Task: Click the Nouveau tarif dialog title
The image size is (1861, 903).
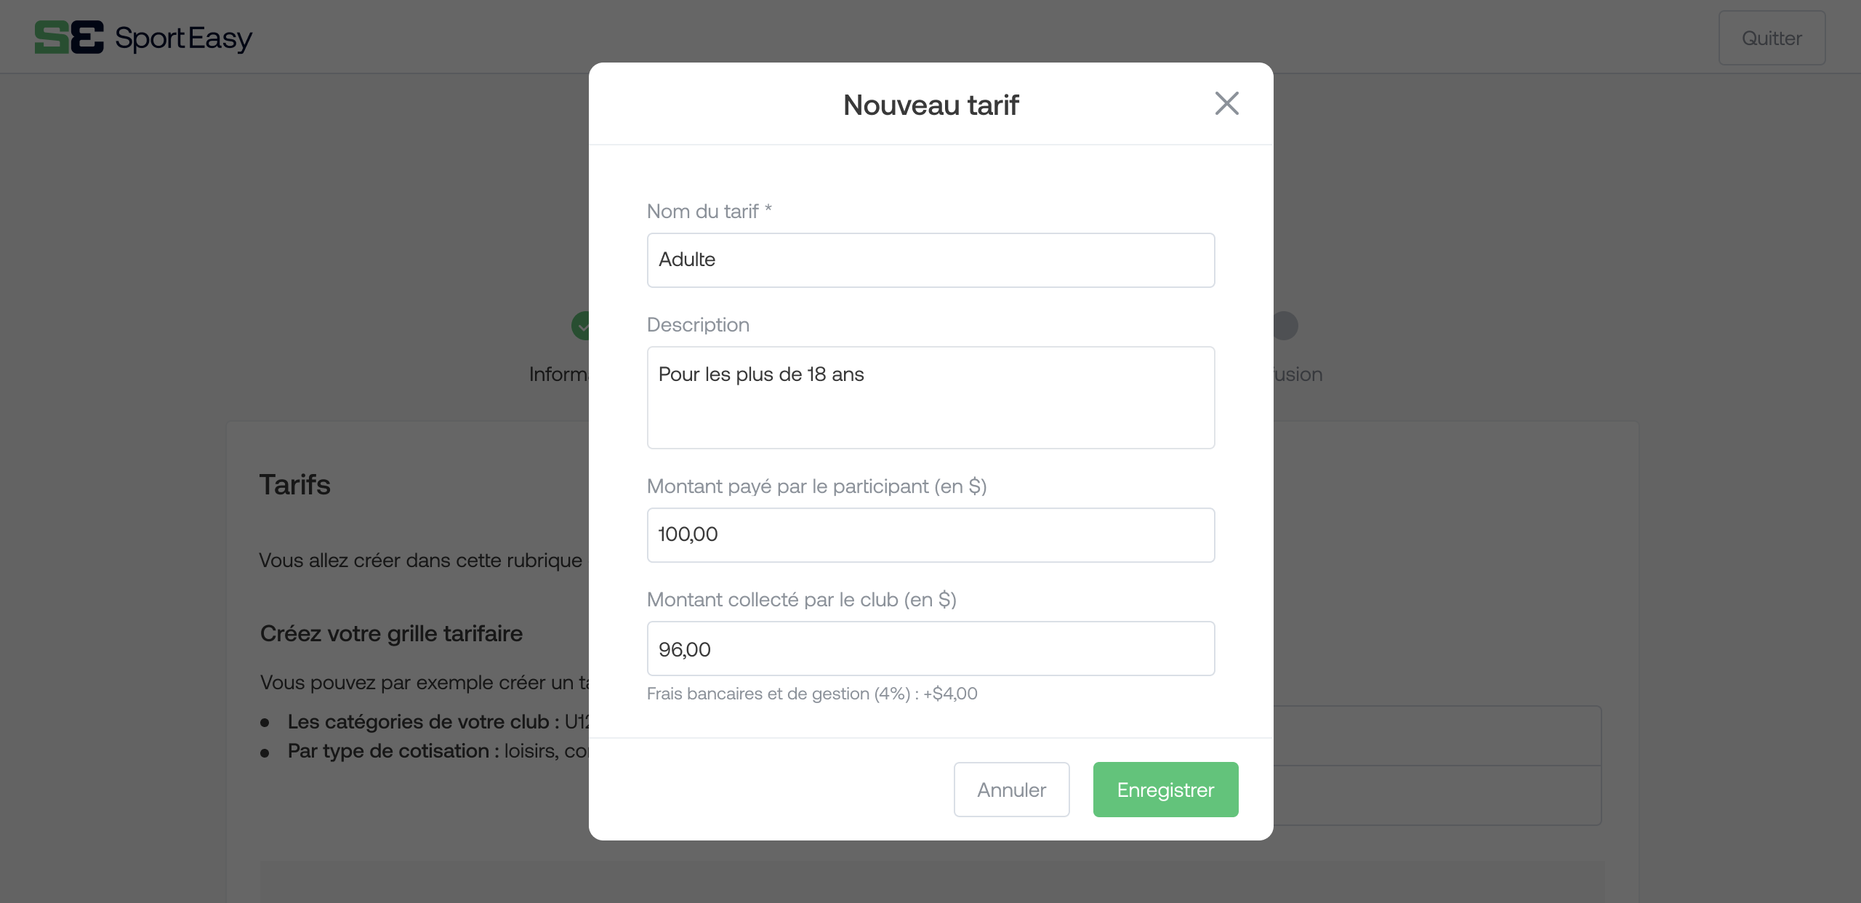Action: 930,105
